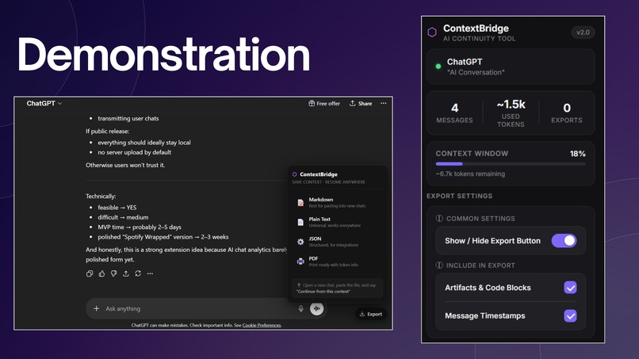Image resolution: width=639 pixels, height=359 pixels.
Task: Click the 4 Messages stat
Action: [454, 113]
